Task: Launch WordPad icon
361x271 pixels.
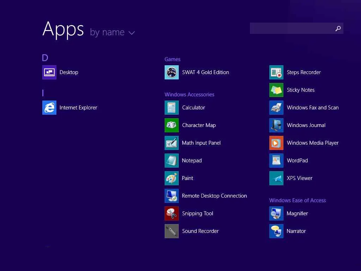Action: (276, 161)
